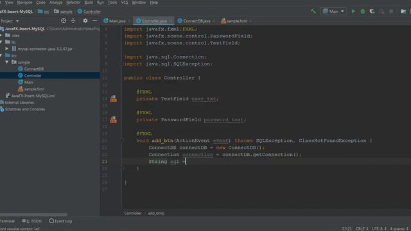The image size is (411, 231).
Task: Open the Event Log tool window
Action: point(60,221)
